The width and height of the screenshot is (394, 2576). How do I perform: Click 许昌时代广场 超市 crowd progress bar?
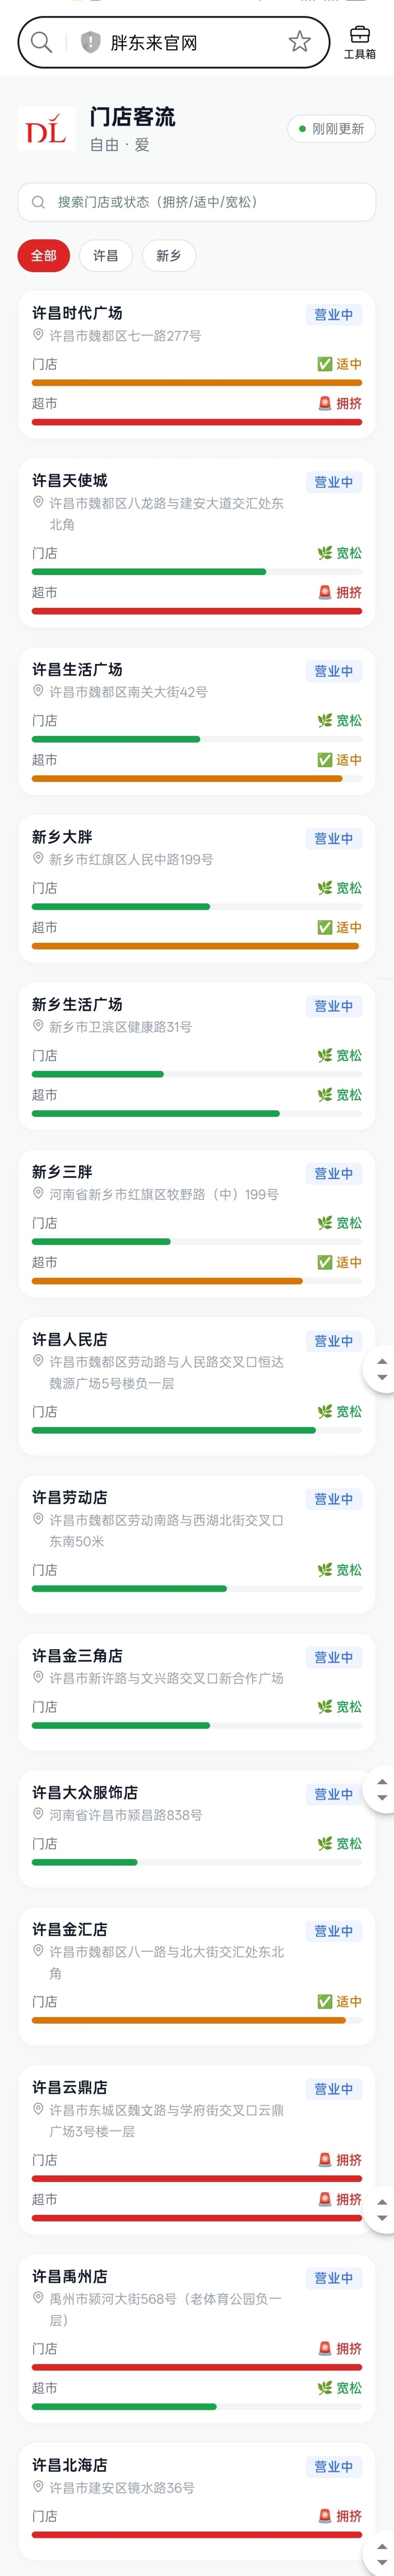click(x=197, y=422)
